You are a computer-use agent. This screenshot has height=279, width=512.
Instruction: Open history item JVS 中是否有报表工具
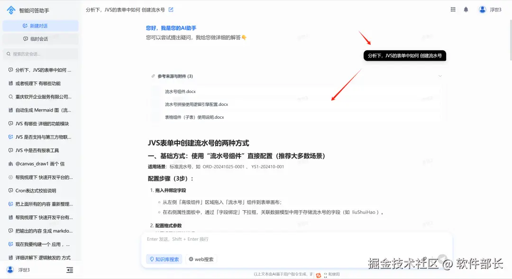(37, 150)
